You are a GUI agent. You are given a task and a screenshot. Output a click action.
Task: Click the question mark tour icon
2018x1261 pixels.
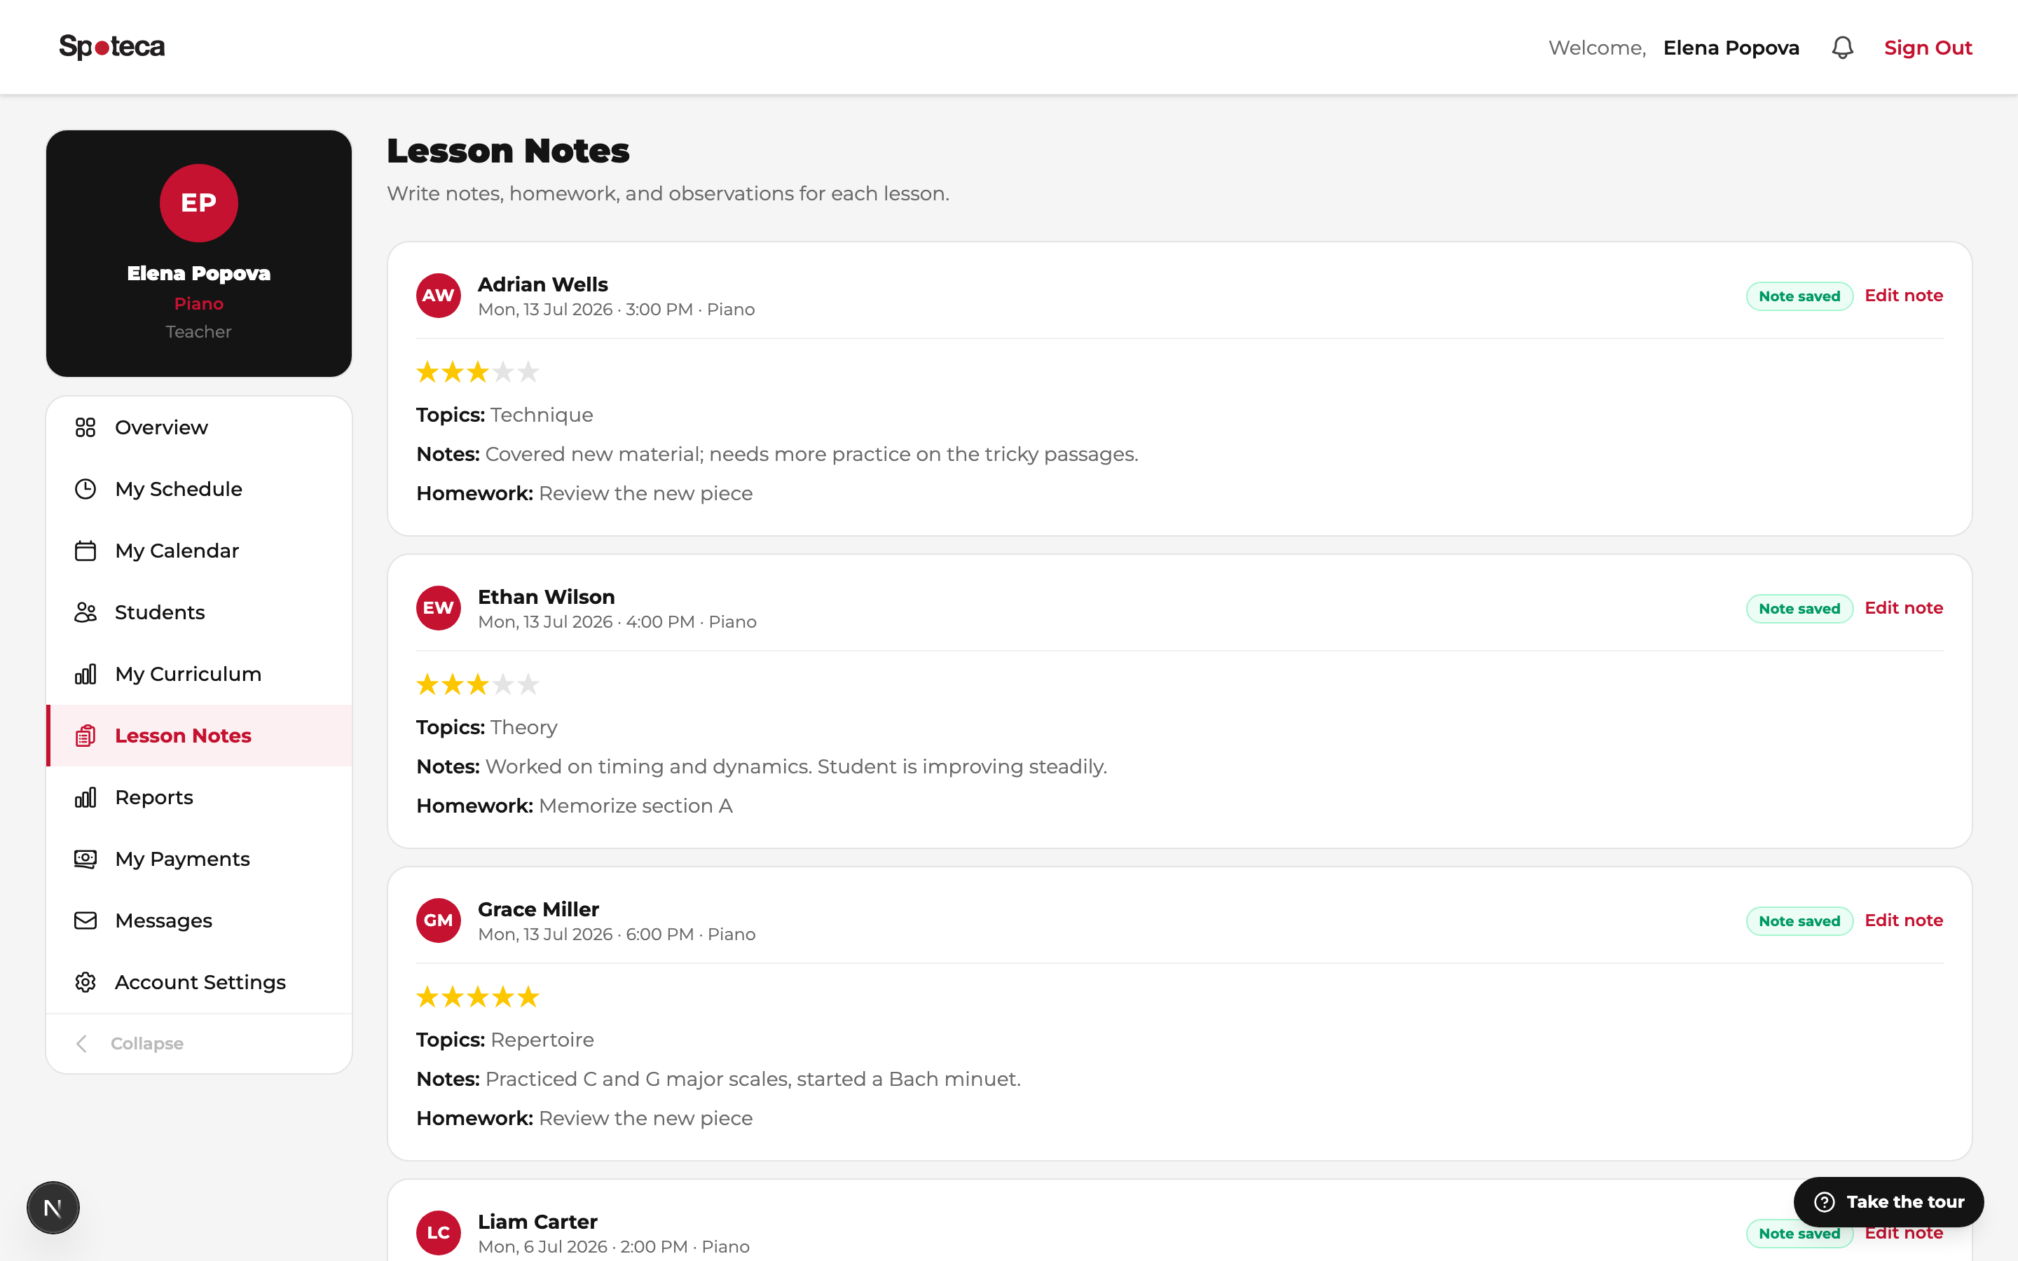tap(1825, 1201)
